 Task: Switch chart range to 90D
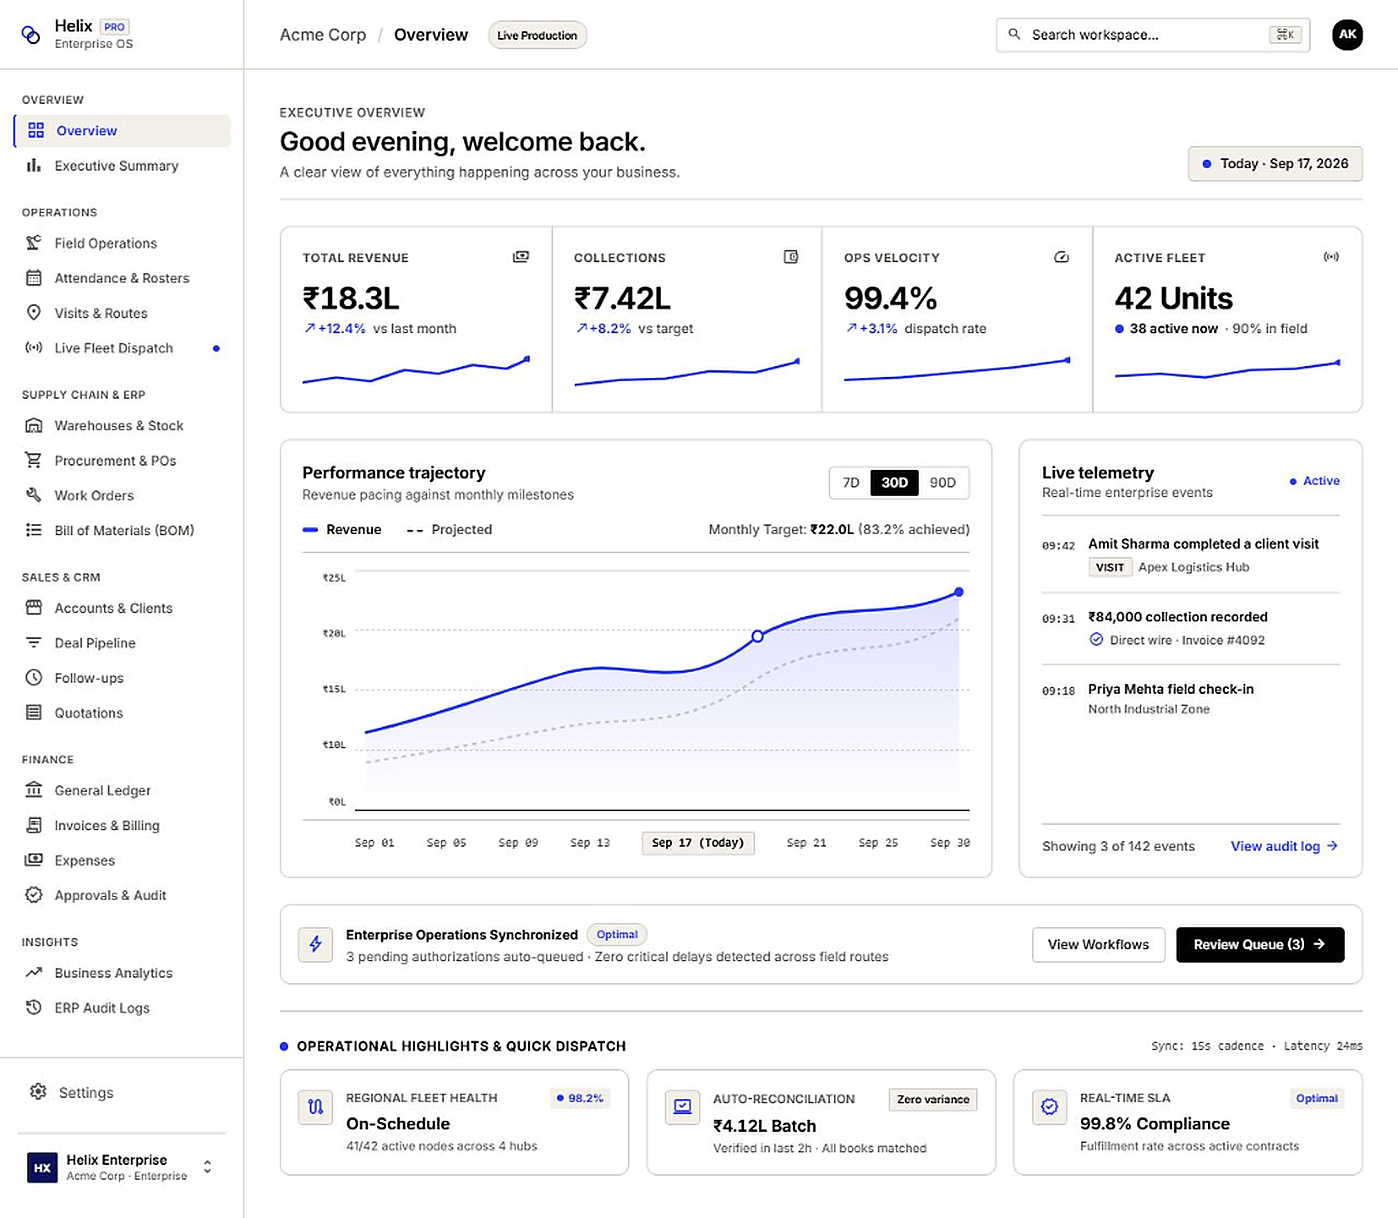tap(942, 482)
